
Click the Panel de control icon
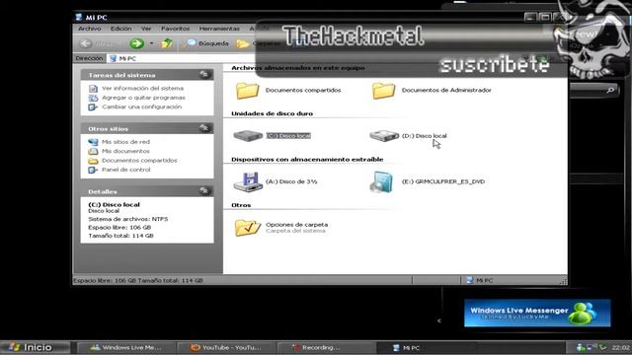tap(93, 170)
